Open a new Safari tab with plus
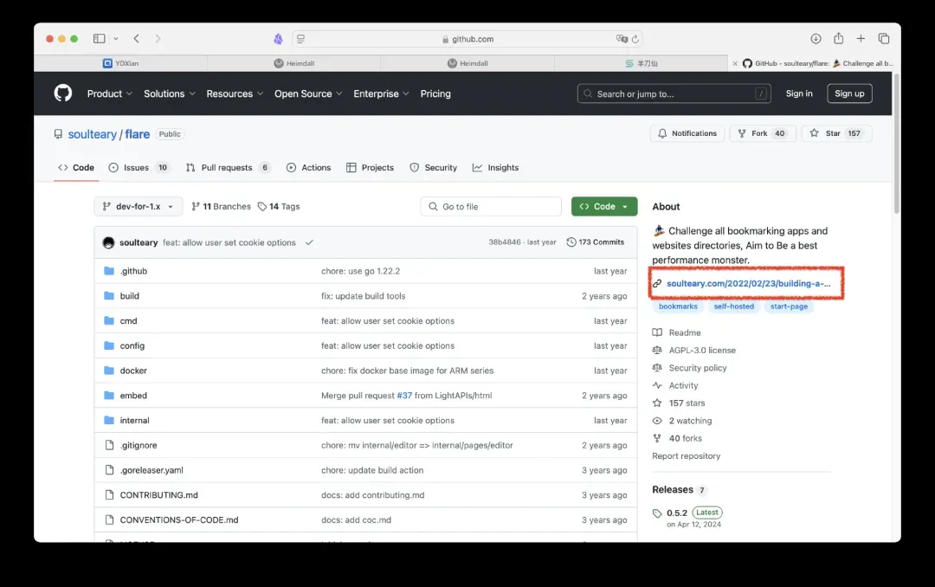 click(x=861, y=39)
